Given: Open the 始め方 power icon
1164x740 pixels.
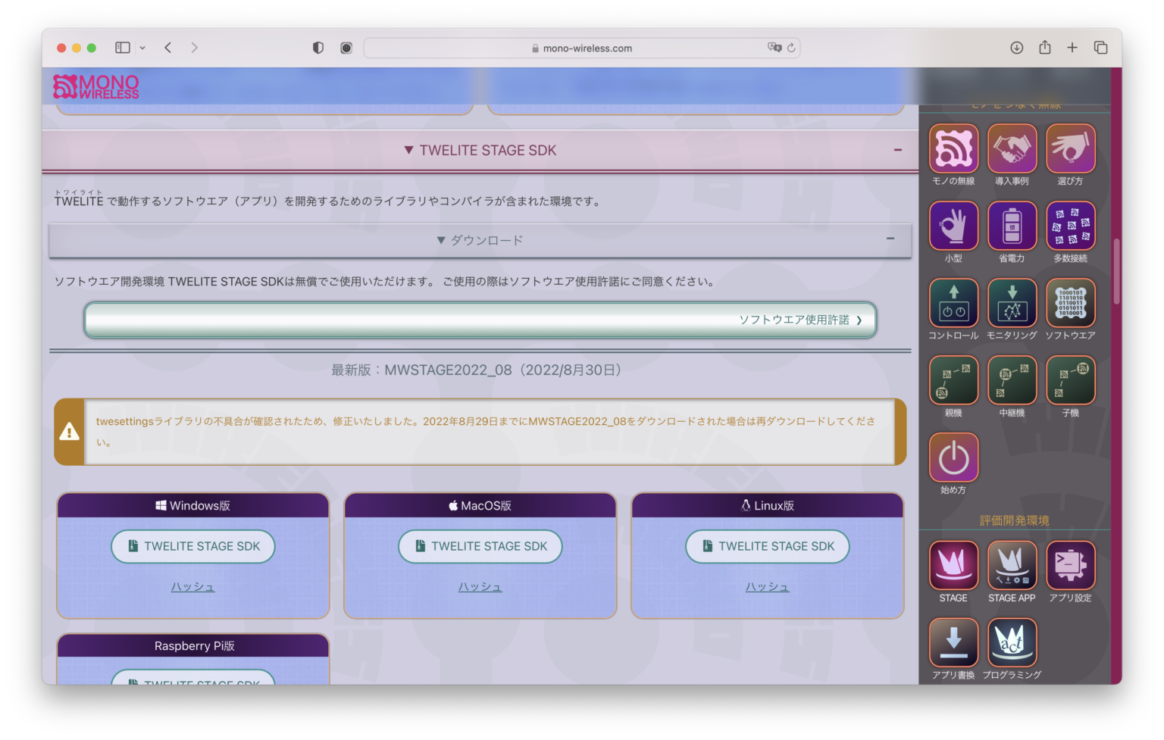Looking at the screenshot, I should 953,457.
